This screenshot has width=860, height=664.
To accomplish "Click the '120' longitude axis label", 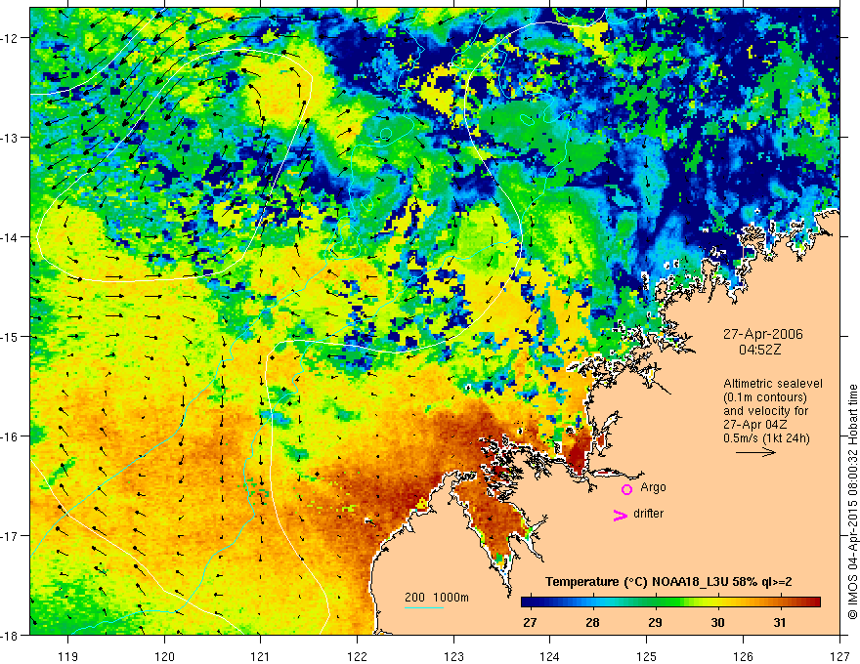I will click(x=164, y=656).
